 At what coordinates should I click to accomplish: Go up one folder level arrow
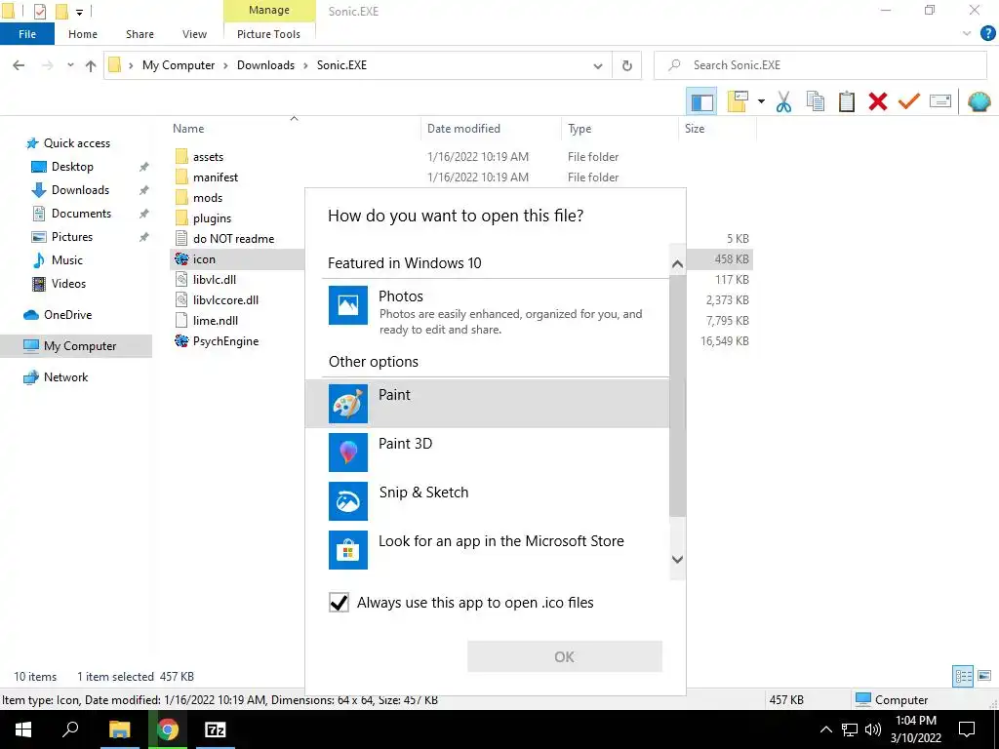click(91, 65)
